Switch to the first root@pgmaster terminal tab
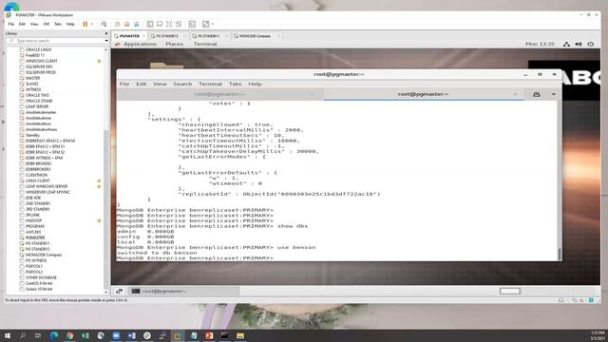 point(219,94)
